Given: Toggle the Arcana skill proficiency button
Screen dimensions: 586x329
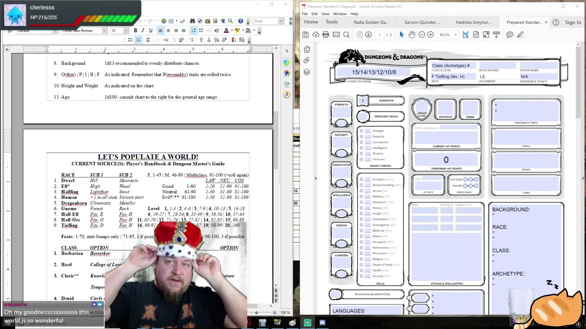Looking at the screenshot, I should click(361, 191).
